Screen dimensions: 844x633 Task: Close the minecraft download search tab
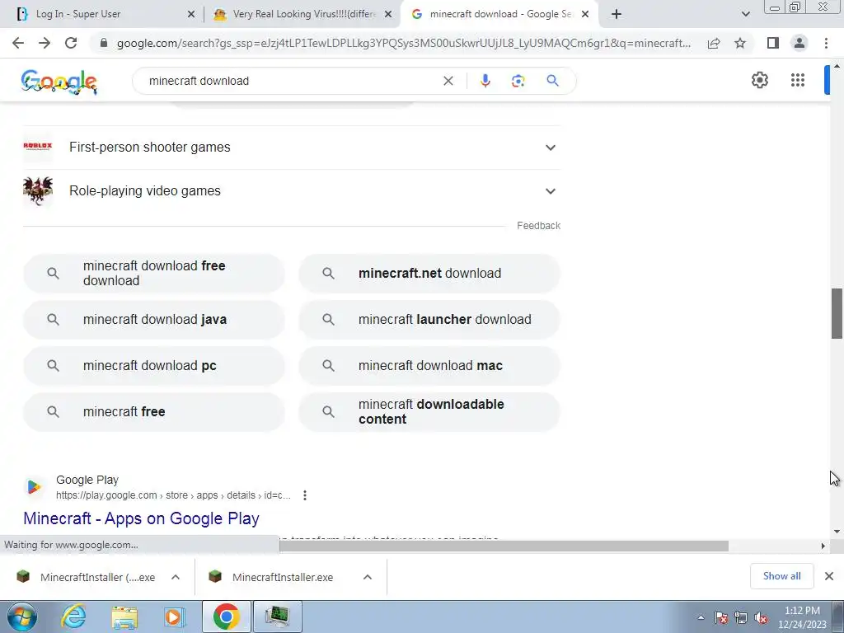pyautogui.click(x=586, y=15)
